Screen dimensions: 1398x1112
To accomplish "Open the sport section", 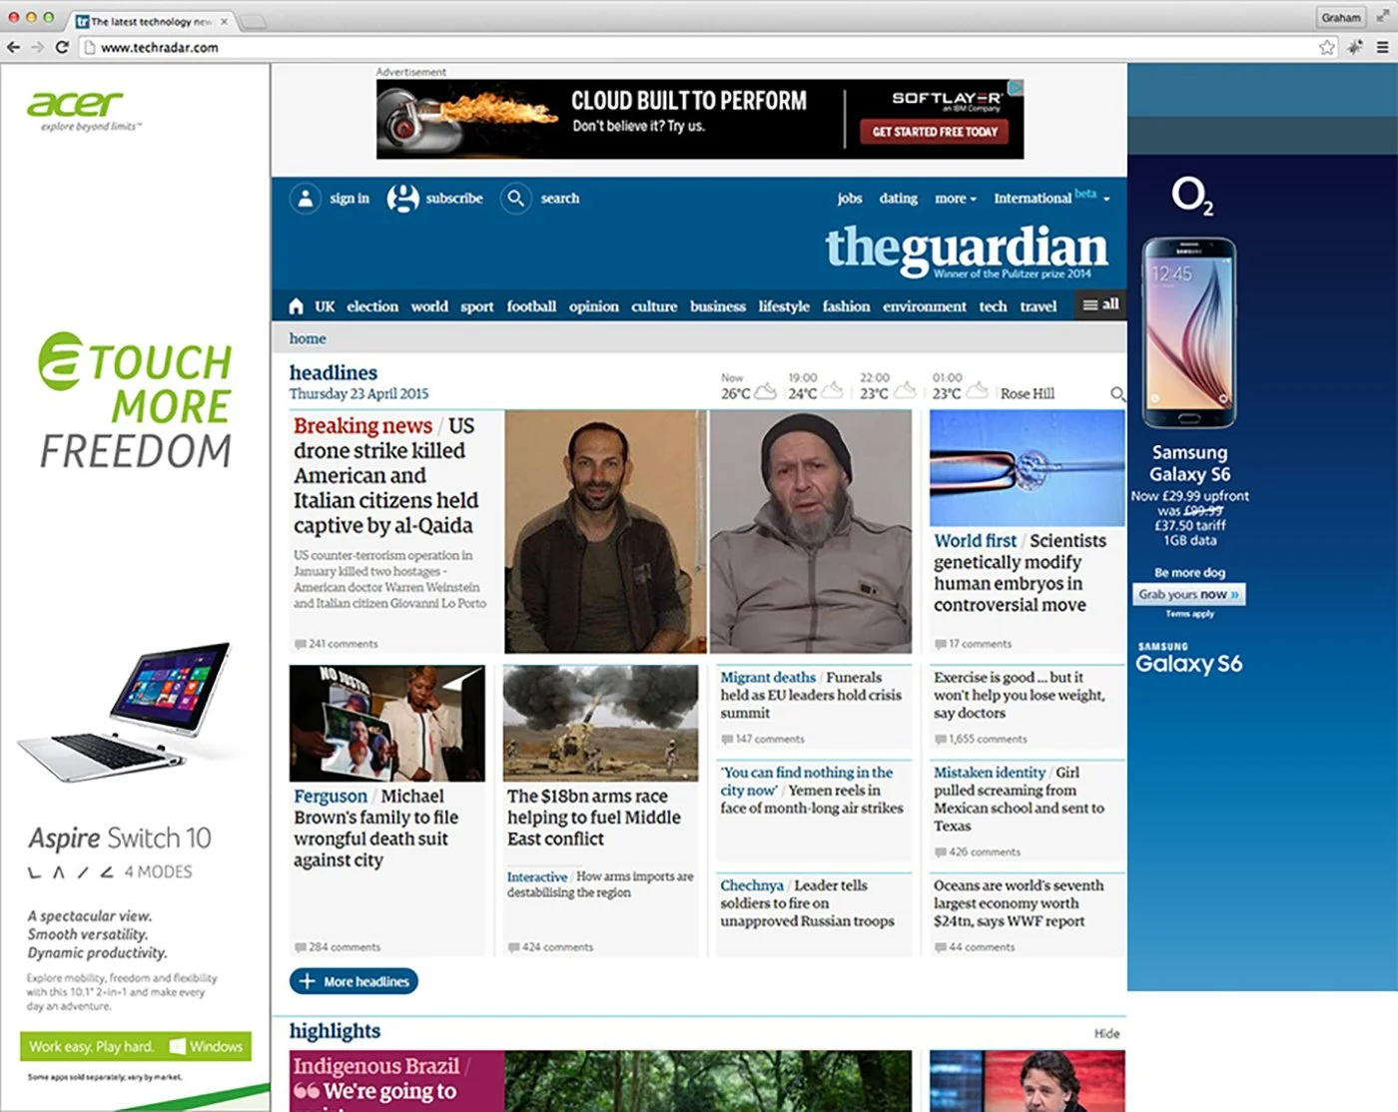I will click(476, 306).
